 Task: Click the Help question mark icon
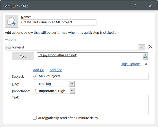(x=136, y=6)
